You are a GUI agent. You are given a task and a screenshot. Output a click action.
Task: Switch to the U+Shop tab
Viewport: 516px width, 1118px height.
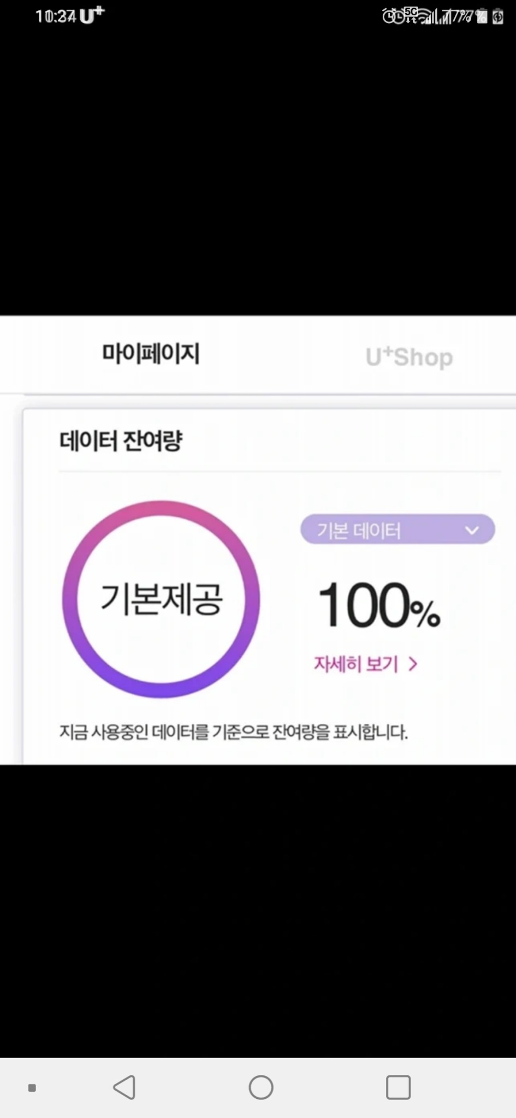click(409, 357)
